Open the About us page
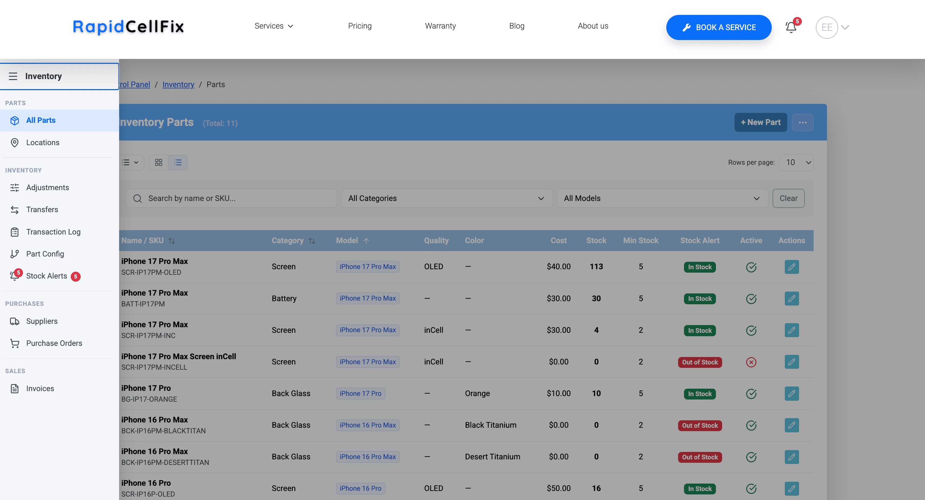 (x=593, y=26)
